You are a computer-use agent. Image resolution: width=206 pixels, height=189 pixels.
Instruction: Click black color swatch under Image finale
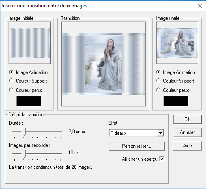[176, 101]
